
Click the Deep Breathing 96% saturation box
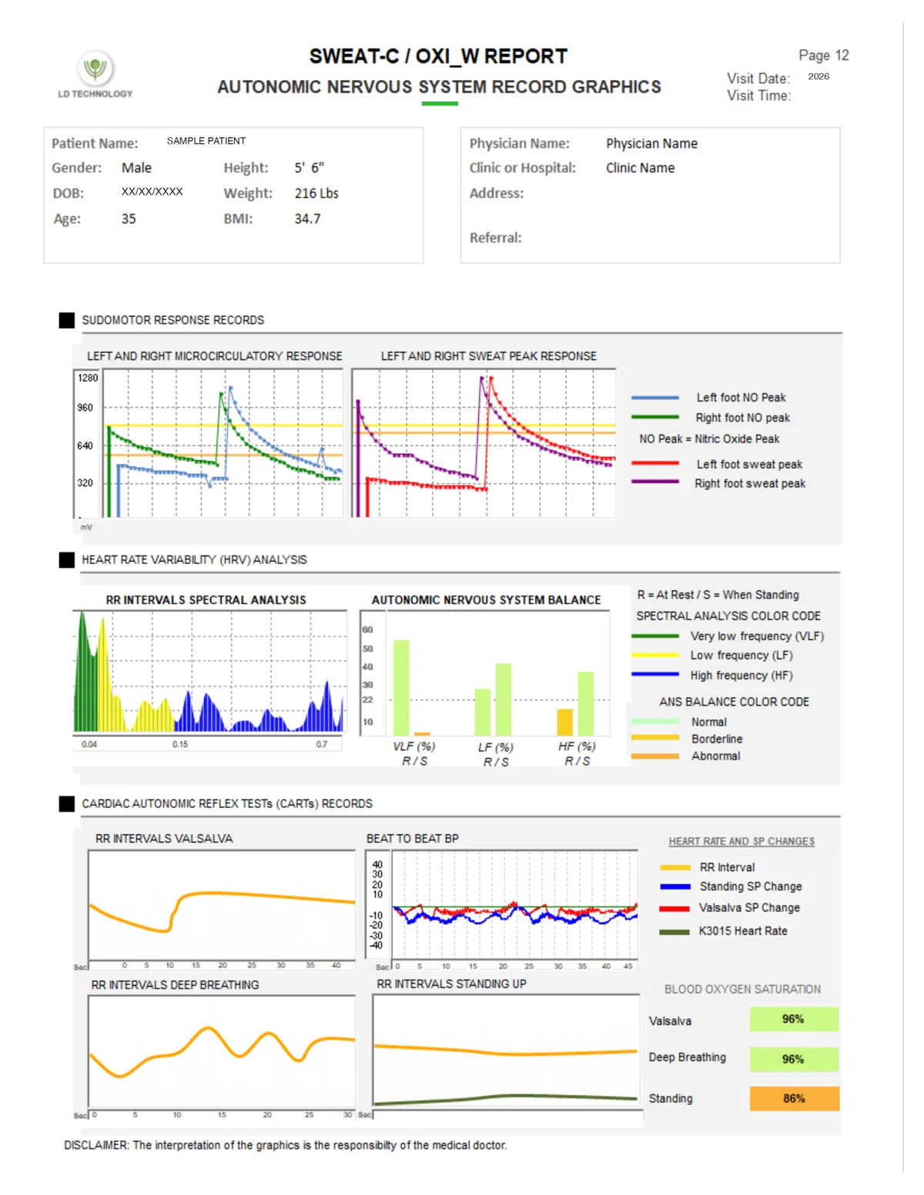coord(794,1060)
